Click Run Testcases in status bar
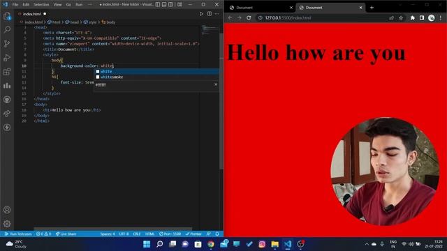Image resolution: width=447 pixels, height=251 pixels. tap(18, 234)
